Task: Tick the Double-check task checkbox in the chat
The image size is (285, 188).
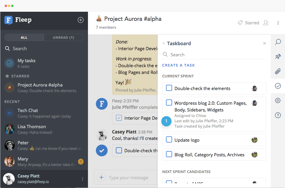Action: point(119,150)
